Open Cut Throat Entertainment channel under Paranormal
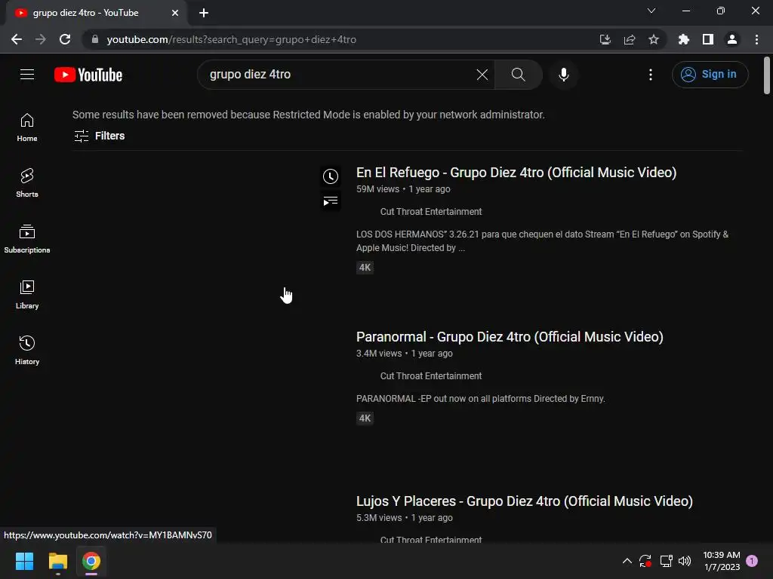This screenshot has width=773, height=579. coord(431,376)
